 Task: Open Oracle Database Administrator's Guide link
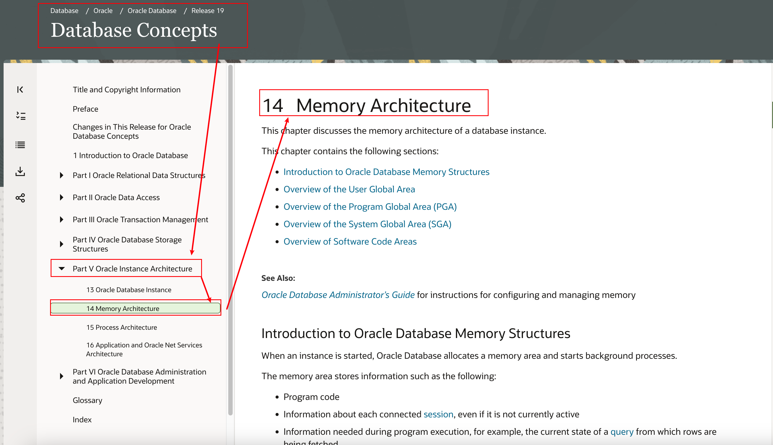click(x=338, y=295)
